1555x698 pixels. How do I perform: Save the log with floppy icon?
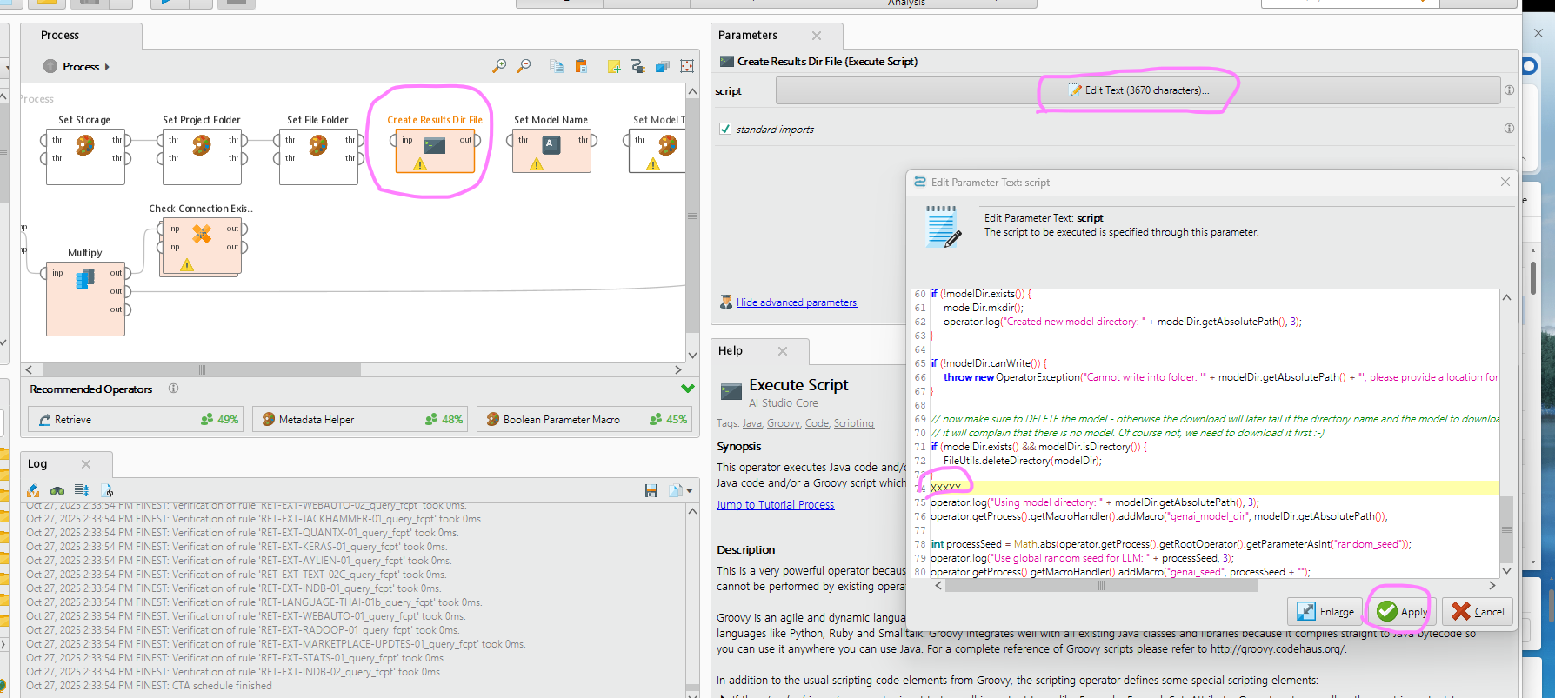(651, 491)
